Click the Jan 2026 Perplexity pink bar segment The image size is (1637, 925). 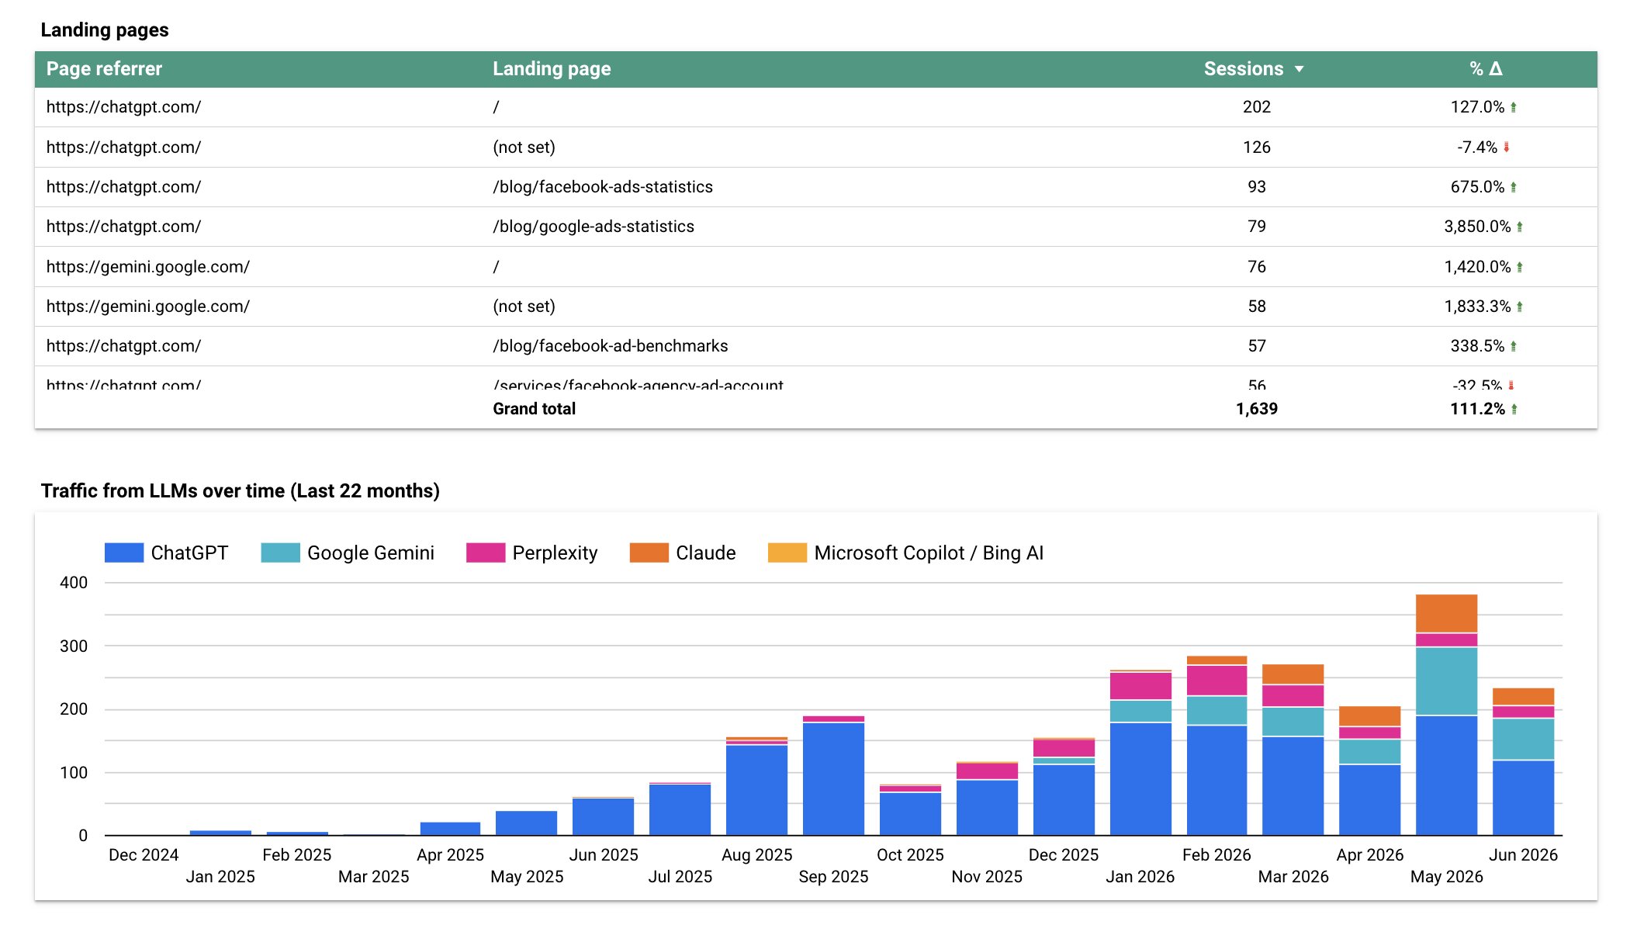pos(1140,686)
